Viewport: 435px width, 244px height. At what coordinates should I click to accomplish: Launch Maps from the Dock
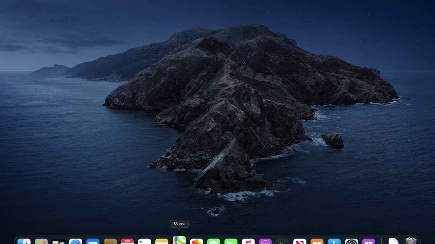[x=179, y=240]
